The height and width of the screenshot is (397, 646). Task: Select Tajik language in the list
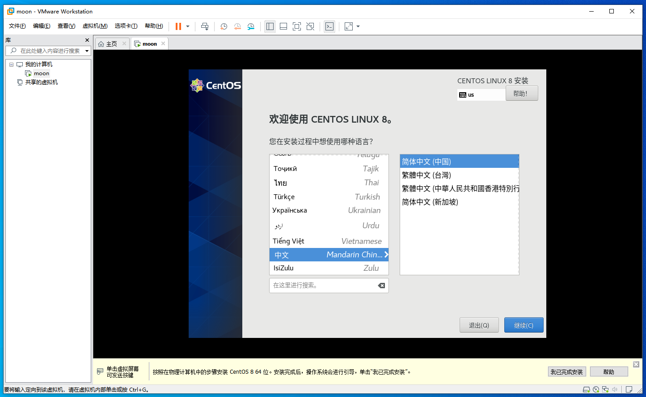click(x=329, y=169)
